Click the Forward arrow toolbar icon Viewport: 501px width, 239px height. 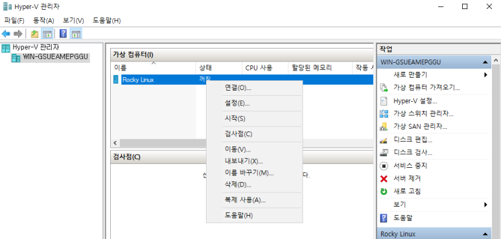18,34
